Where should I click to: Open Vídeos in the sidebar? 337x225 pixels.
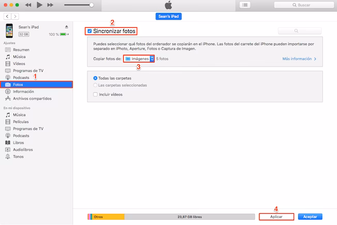point(36,63)
